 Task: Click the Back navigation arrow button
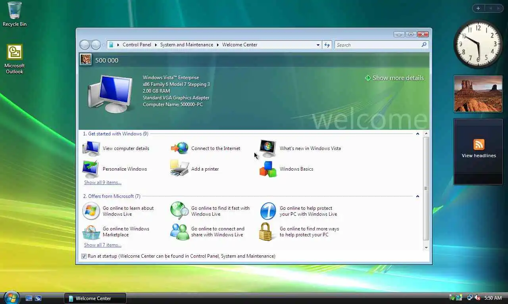pyautogui.click(x=85, y=45)
